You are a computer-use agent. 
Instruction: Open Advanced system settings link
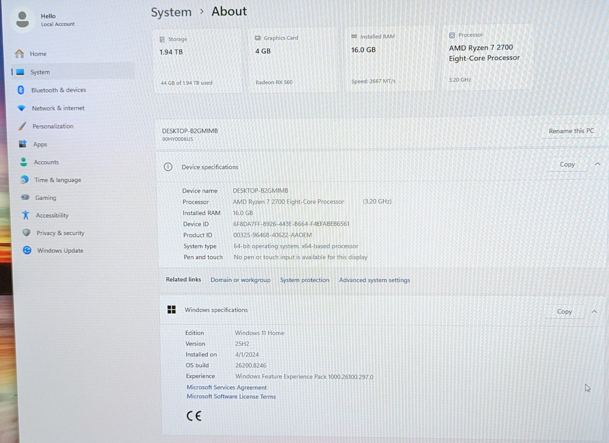point(375,280)
